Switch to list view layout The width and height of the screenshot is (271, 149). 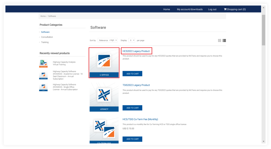[224, 40]
